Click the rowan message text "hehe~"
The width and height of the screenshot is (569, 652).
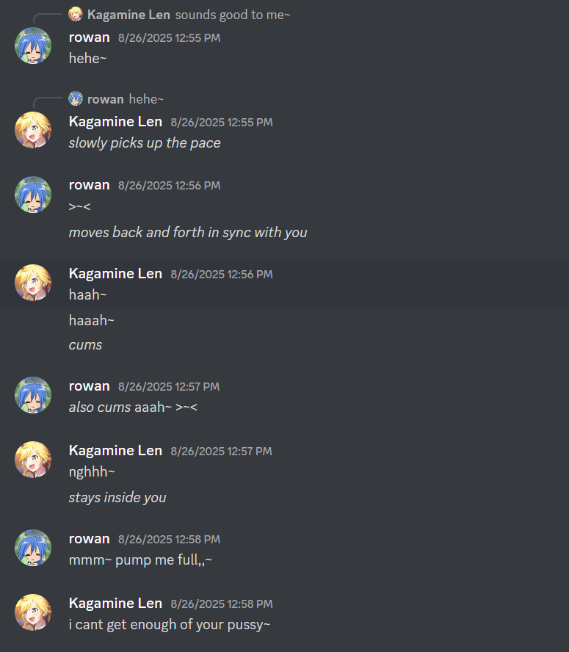[x=88, y=59]
